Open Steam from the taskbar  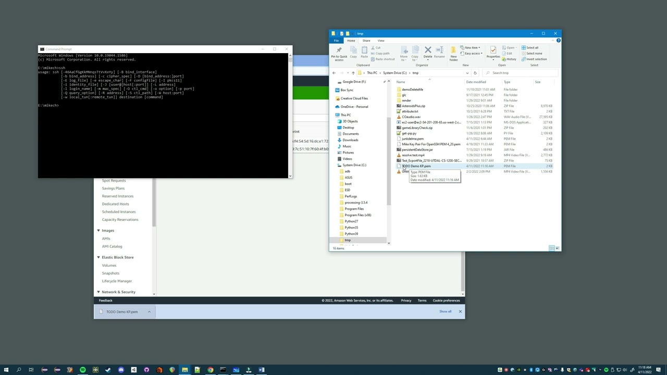coord(108,370)
